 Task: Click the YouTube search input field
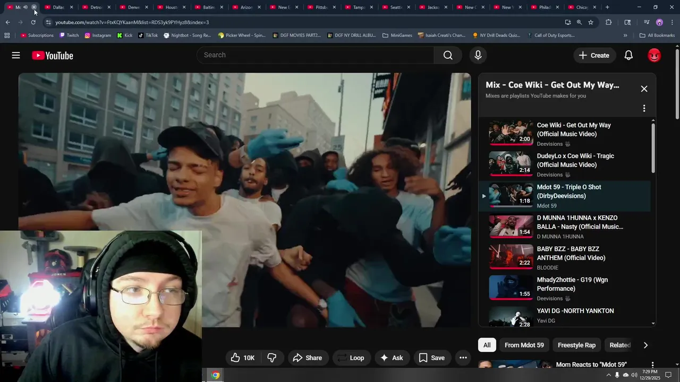point(315,55)
